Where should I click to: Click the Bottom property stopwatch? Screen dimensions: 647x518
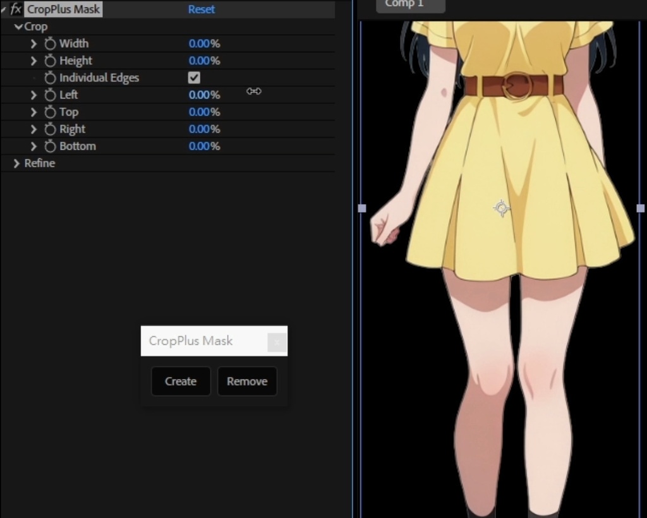50,145
